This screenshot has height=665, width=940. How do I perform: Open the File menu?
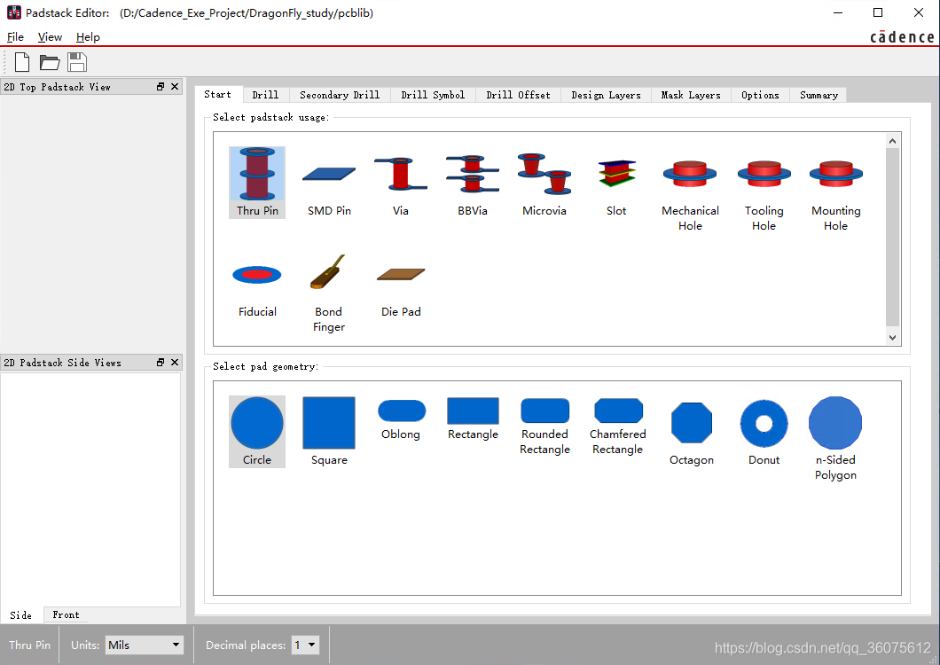point(15,37)
